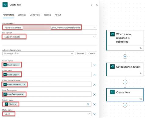
Task: Remove the Client Name token with its x
Action: coord(19,65)
